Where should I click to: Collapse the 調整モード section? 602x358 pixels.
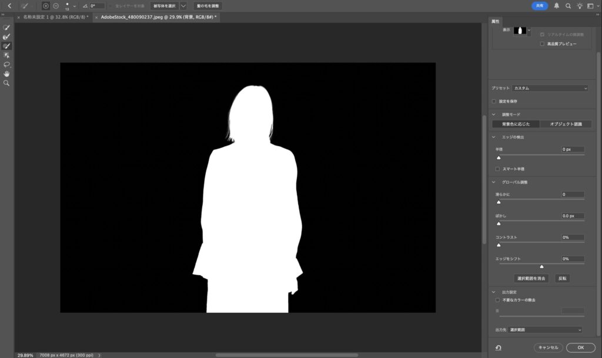(x=494, y=114)
